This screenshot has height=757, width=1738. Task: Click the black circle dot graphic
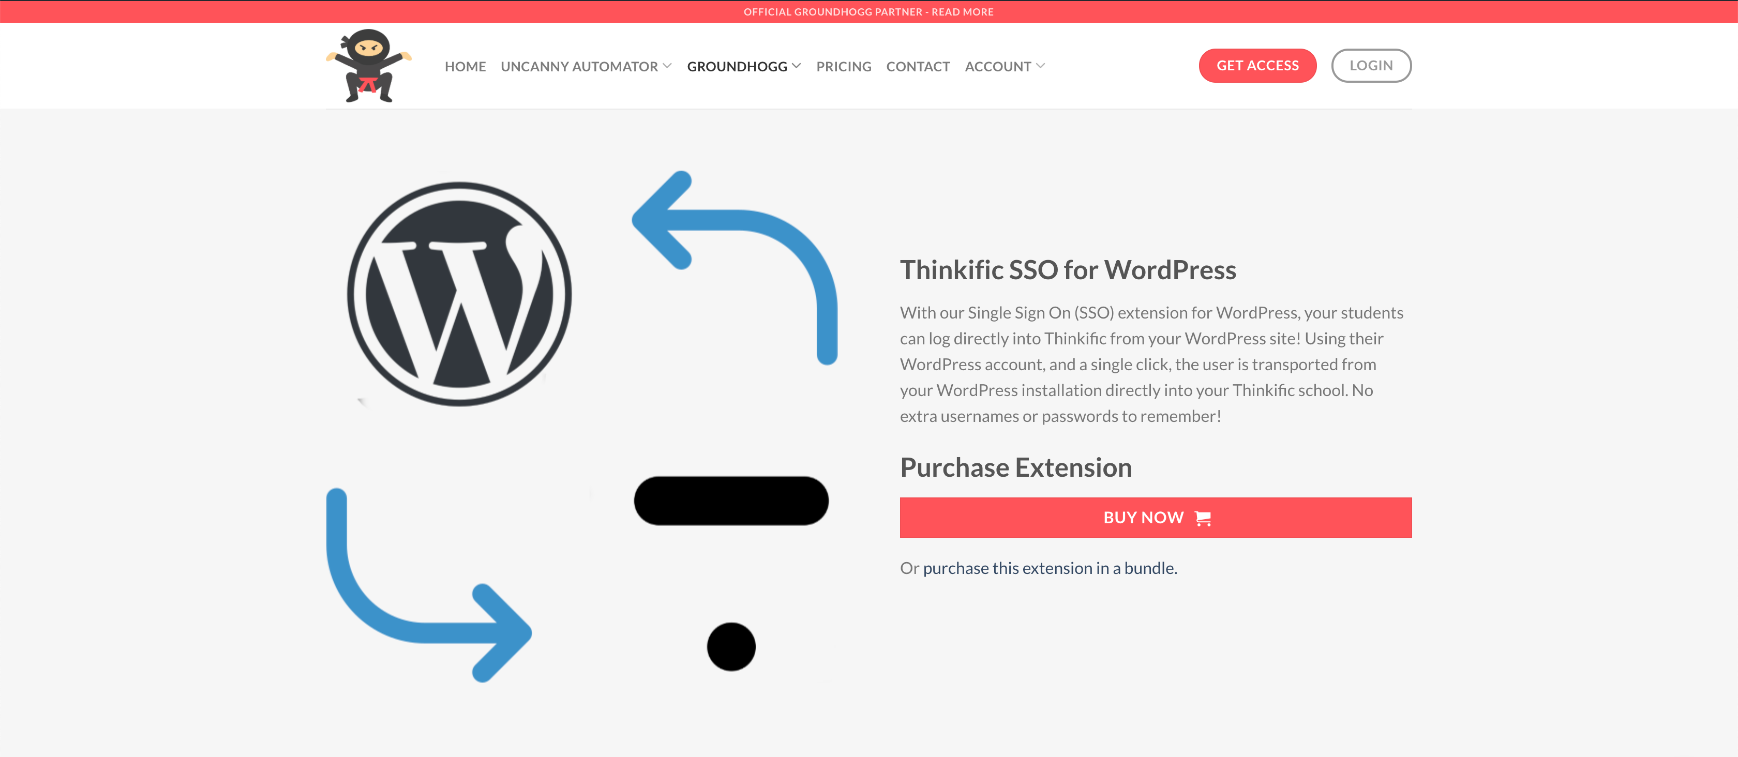[x=731, y=646]
